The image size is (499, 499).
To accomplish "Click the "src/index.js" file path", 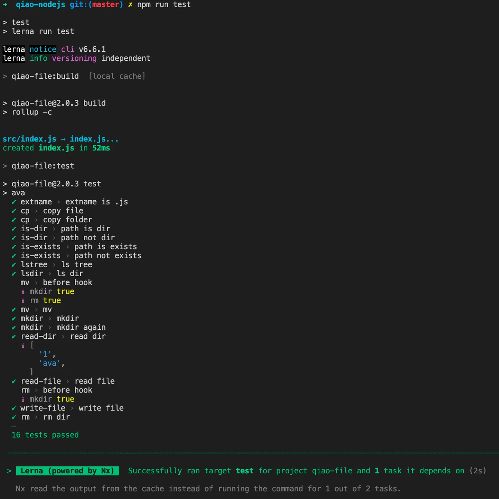I will [30, 139].
